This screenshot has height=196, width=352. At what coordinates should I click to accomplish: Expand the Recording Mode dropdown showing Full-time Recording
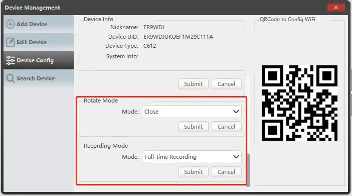192,157
